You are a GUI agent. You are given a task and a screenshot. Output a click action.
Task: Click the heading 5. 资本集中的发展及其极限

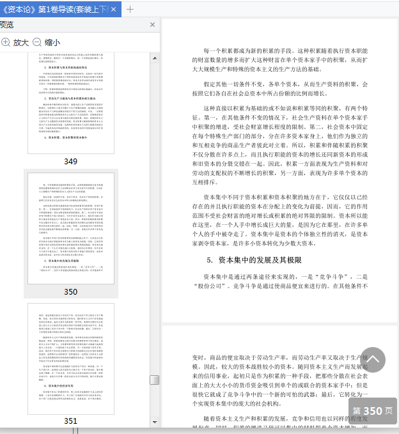coord(254,260)
